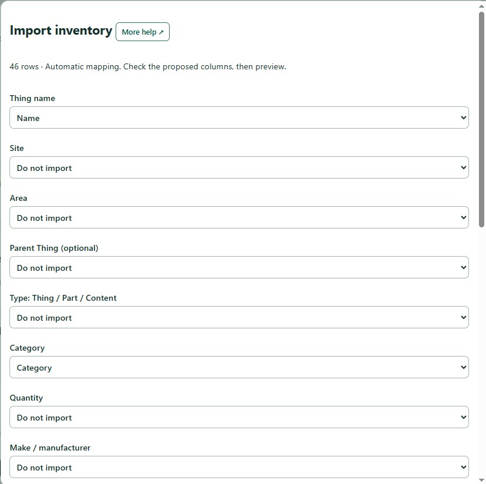
Task: Click the Parent Thing (optional) label
Action: click(54, 248)
